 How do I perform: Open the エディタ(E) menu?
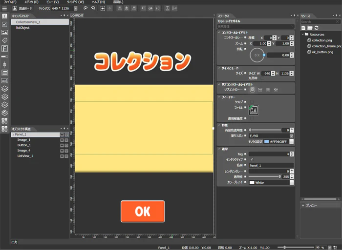click(31, 2)
